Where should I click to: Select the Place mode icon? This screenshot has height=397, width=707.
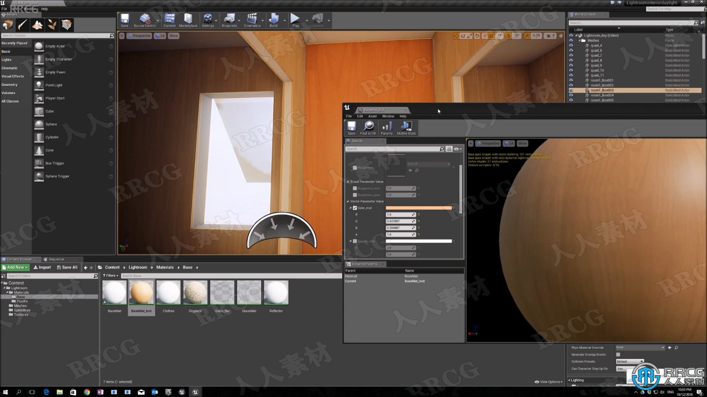coord(8,25)
